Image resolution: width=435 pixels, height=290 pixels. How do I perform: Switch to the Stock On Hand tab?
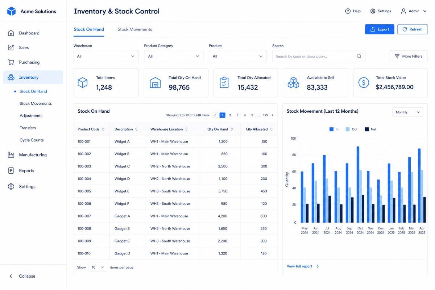click(x=89, y=29)
